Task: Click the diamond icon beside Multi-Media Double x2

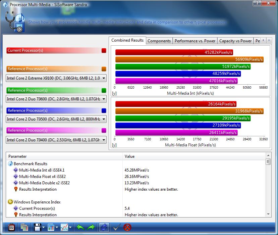Action: coord(16,183)
